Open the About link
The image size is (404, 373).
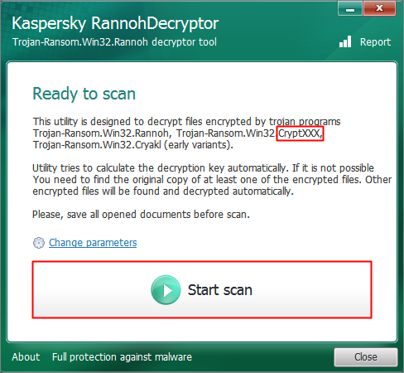pyautogui.click(x=26, y=357)
